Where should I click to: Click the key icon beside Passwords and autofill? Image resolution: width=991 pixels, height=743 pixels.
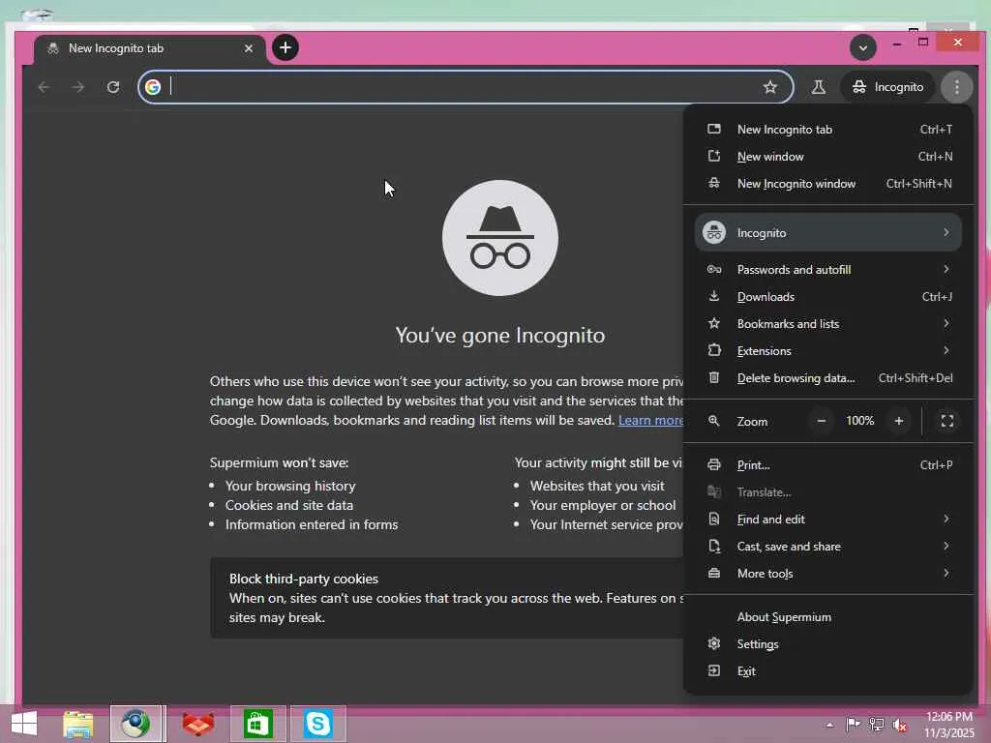pos(714,270)
